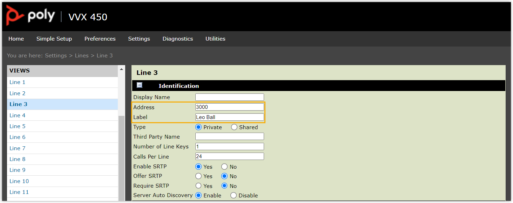This screenshot has width=513, height=203.
Task: Disable Server Auto Discovery
Action: pyautogui.click(x=234, y=195)
